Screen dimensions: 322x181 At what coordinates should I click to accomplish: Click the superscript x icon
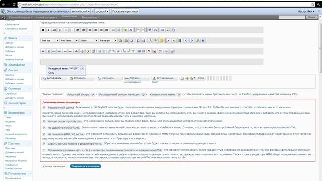coord(169,41)
